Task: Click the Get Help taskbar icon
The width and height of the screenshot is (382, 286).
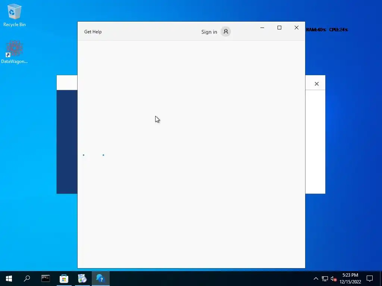Action: (x=101, y=279)
